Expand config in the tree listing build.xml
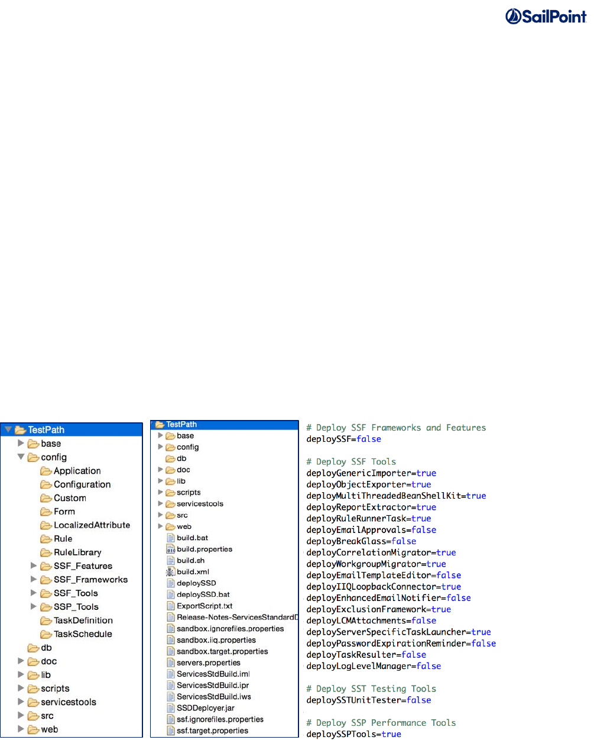This screenshot has height=740, width=594. pos(160,447)
